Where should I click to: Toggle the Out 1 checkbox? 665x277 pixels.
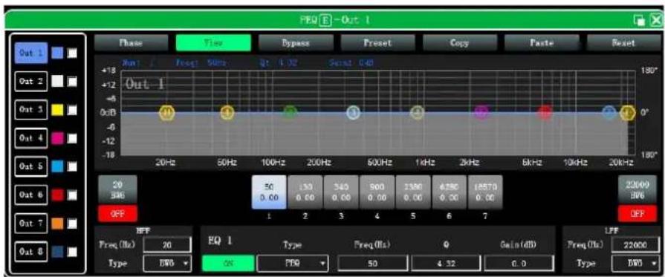tap(73, 53)
